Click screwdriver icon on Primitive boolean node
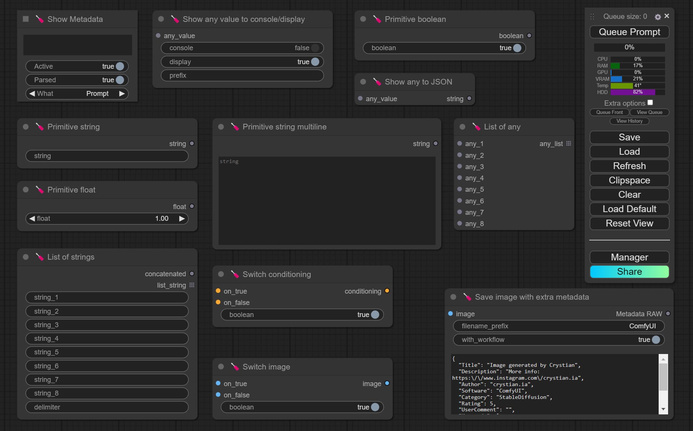 coord(377,19)
